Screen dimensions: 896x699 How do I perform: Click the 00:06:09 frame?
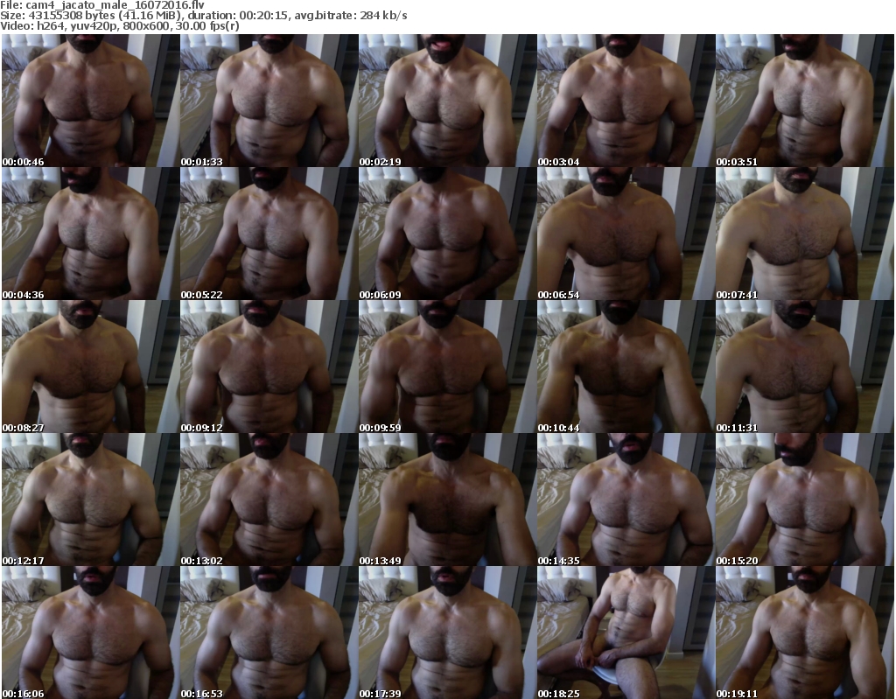447,234
